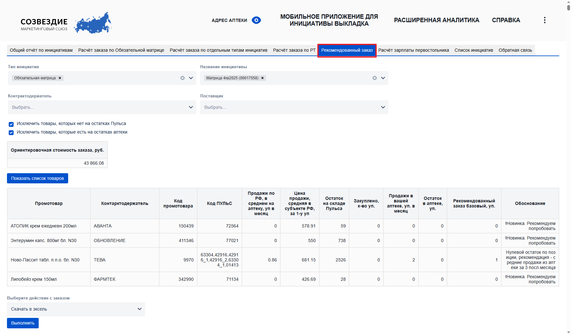Open the Контрактодержатель dropdown
The height and width of the screenshot is (335, 571).
click(102, 107)
